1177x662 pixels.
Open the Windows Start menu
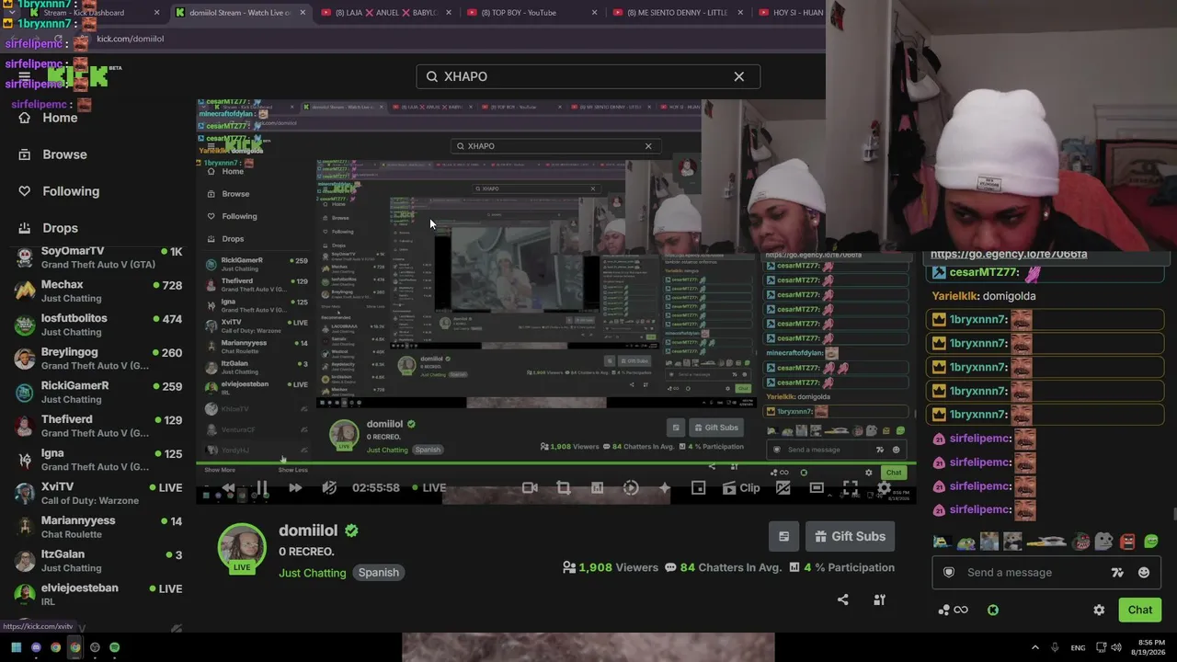point(17,647)
